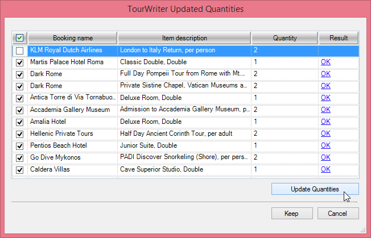Viewport: 371px width, 238px height.
Task: Click the Keep button
Action: (x=292, y=214)
